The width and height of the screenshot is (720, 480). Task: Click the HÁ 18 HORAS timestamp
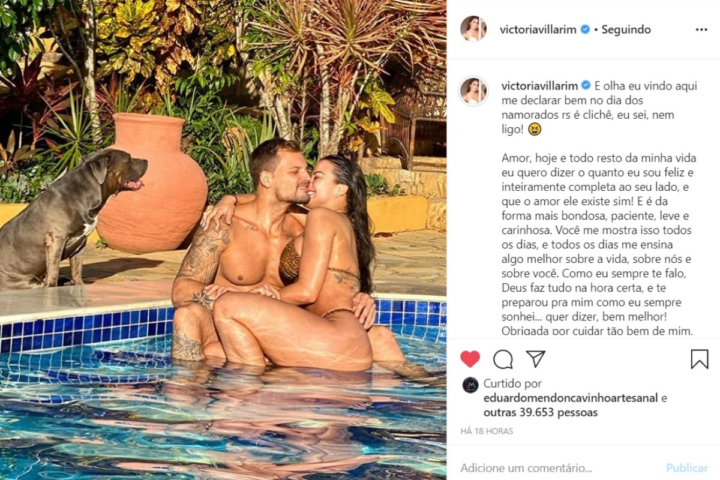click(487, 431)
